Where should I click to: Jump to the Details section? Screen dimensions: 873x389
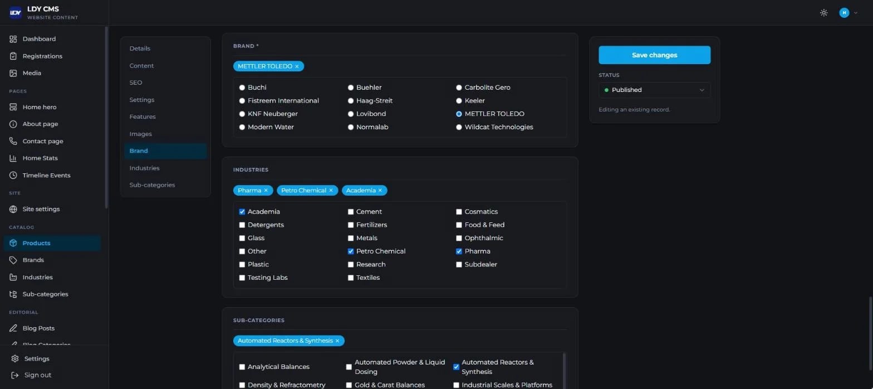click(x=140, y=49)
